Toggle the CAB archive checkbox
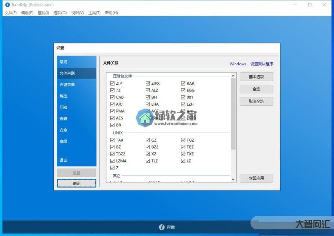Viewport: 334px width, 236px height. tap(112, 97)
